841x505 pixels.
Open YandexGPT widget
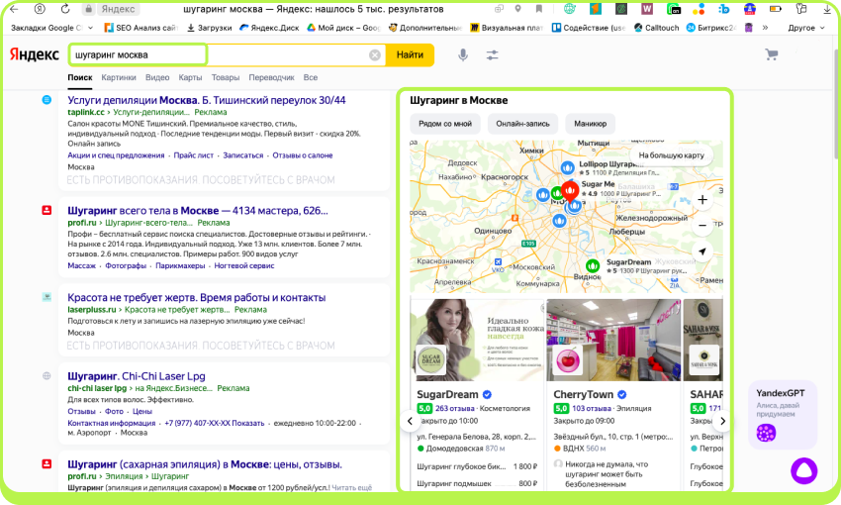(783, 414)
